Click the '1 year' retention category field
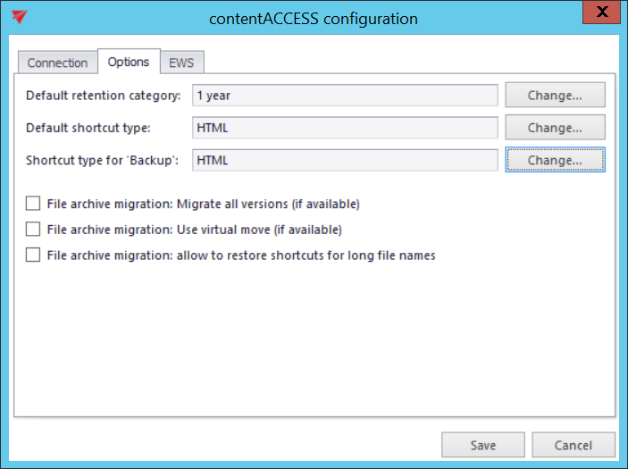The width and height of the screenshot is (628, 469). [x=345, y=96]
